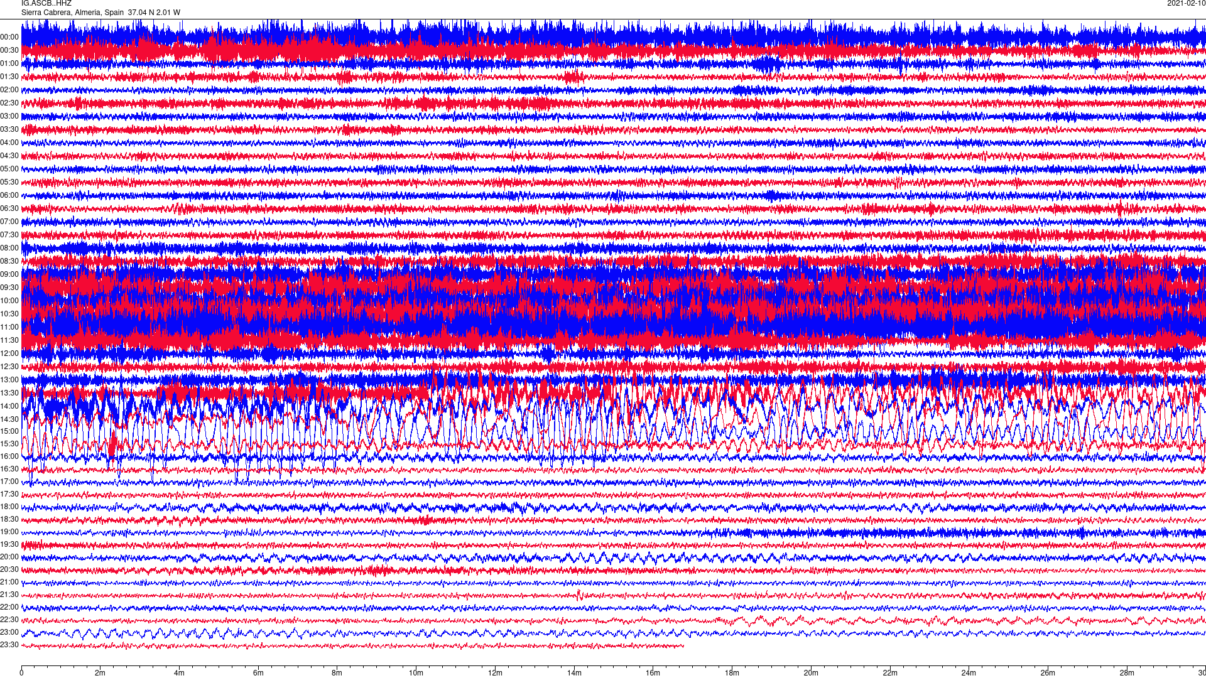Choose the 17:30 trace label
The image size is (1206, 678).
pyautogui.click(x=9, y=494)
